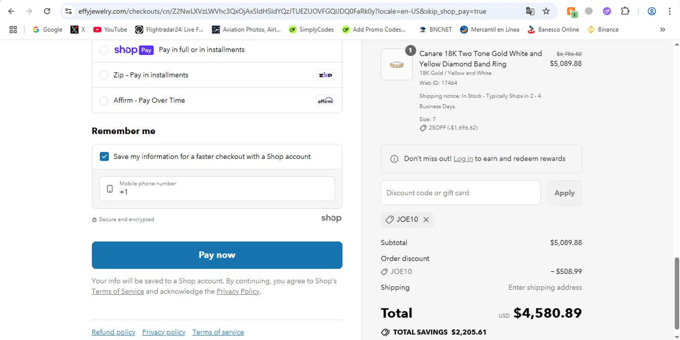
Task: Click the Enter shipping address text
Action: coord(545,287)
